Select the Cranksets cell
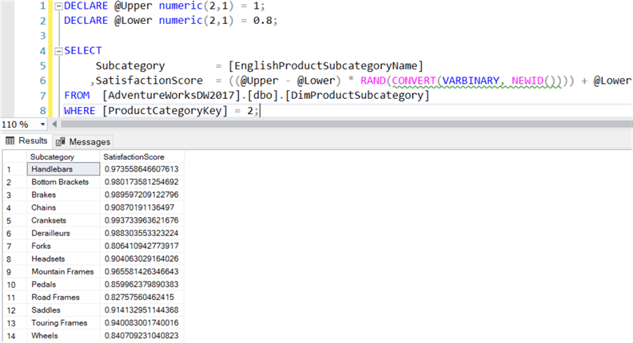Image resolution: width=633 pixels, height=343 pixels. [63, 220]
